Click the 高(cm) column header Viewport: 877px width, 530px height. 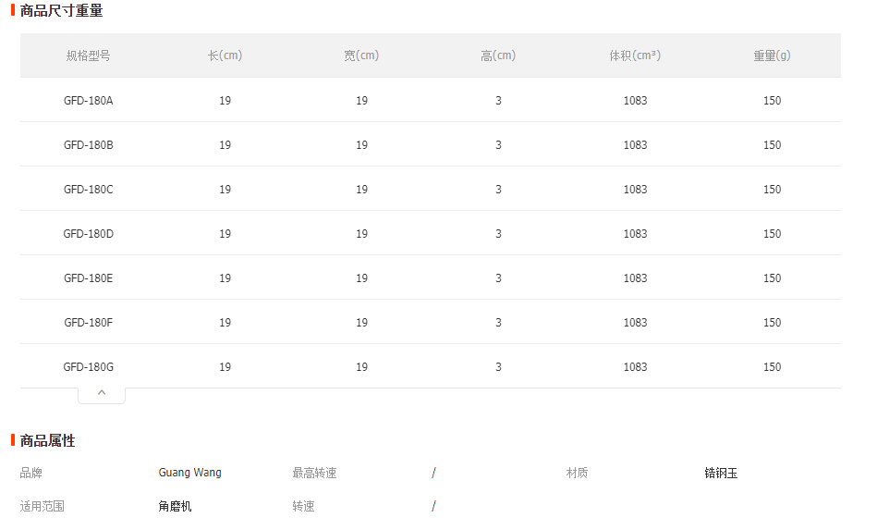pyautogui.click(x=498, y=55)
